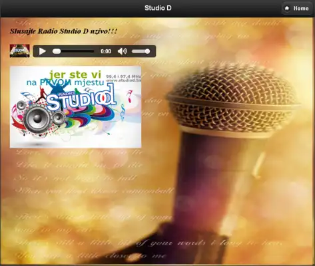Click the Studio D header title

tap(158, 8)
